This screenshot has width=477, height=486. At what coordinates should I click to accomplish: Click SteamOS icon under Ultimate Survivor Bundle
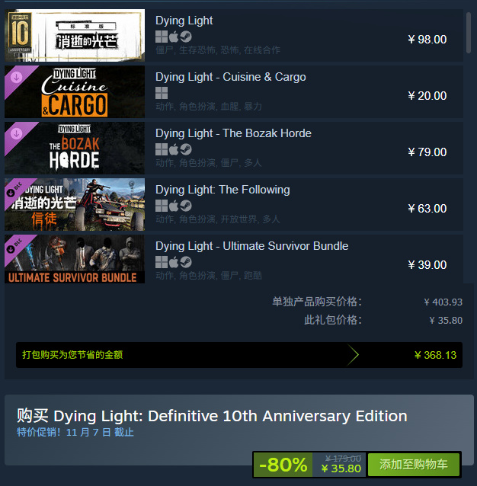186,262
